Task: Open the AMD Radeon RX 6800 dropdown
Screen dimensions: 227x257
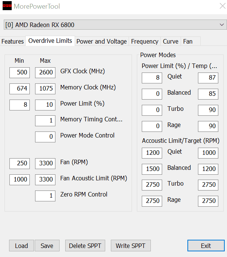Action: pos(115,25)
